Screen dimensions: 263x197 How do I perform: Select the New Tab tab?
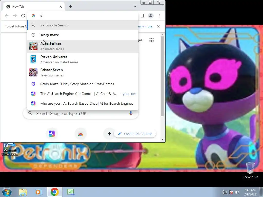34,7
